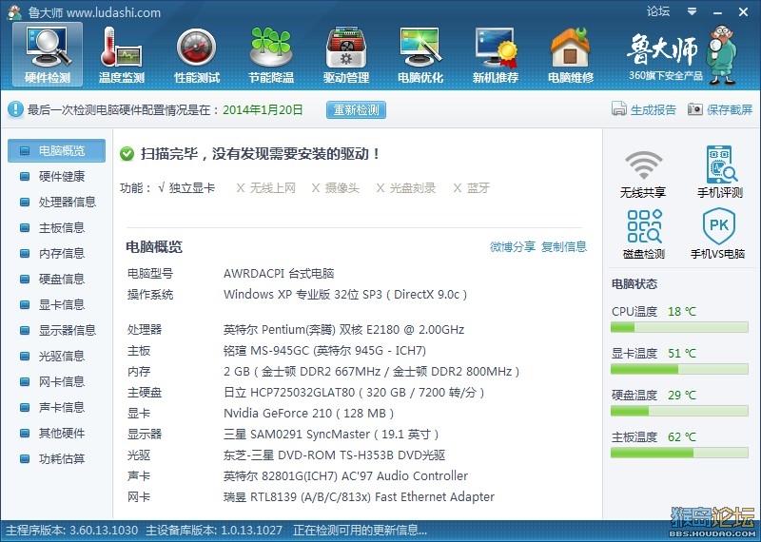Click 复制信息 copy info link
This screenshot has height=542, width=761.
click(564, 246)
